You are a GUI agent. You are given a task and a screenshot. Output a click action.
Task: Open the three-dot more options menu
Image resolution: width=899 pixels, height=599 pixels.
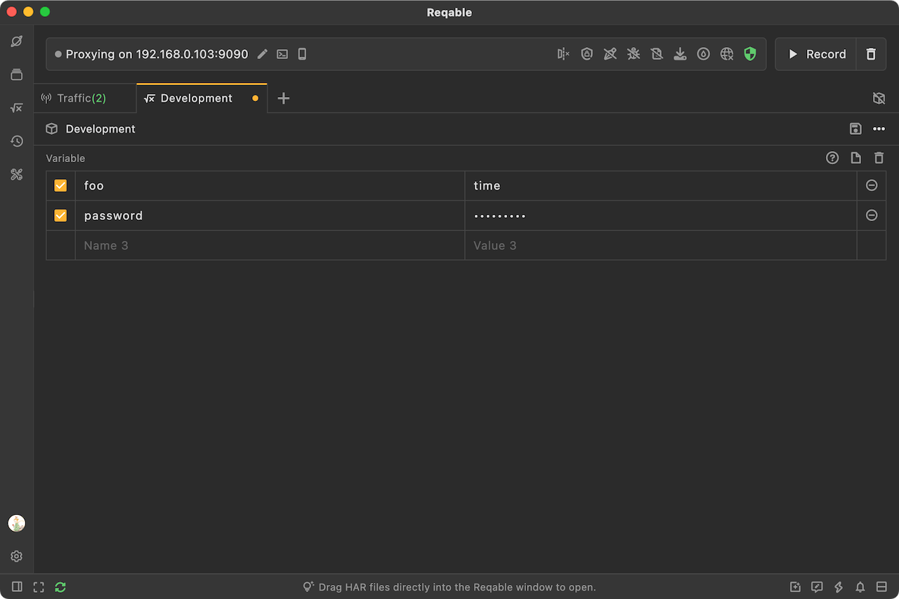(879, 129)
